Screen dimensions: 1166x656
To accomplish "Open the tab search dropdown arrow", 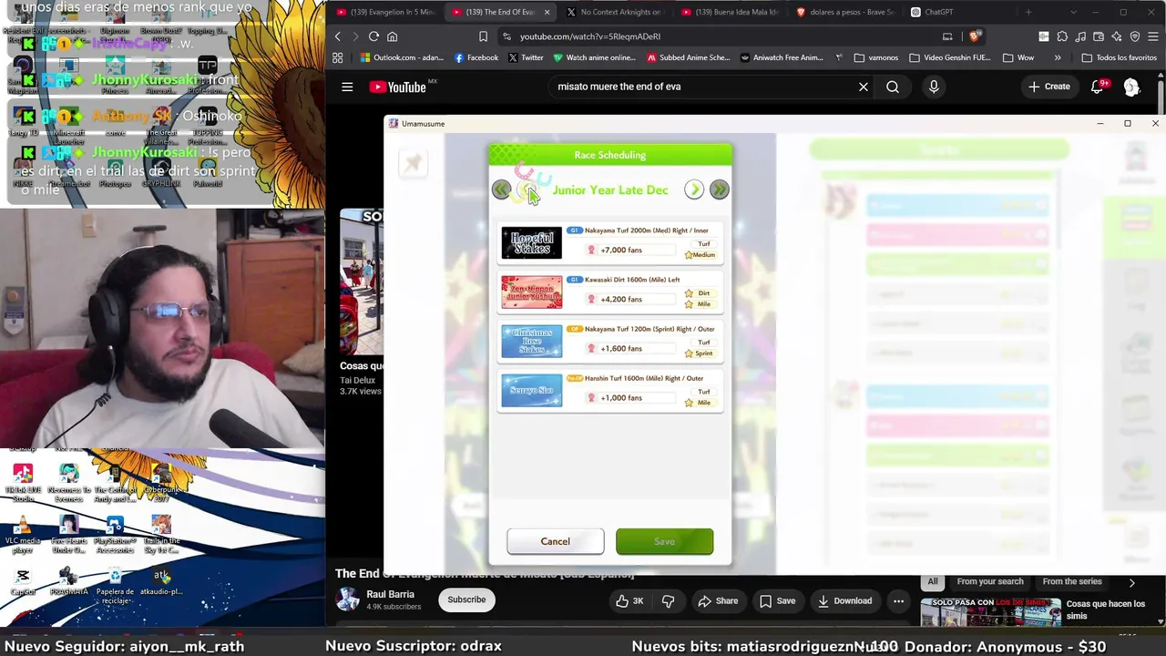I will tap(1073, 12).
